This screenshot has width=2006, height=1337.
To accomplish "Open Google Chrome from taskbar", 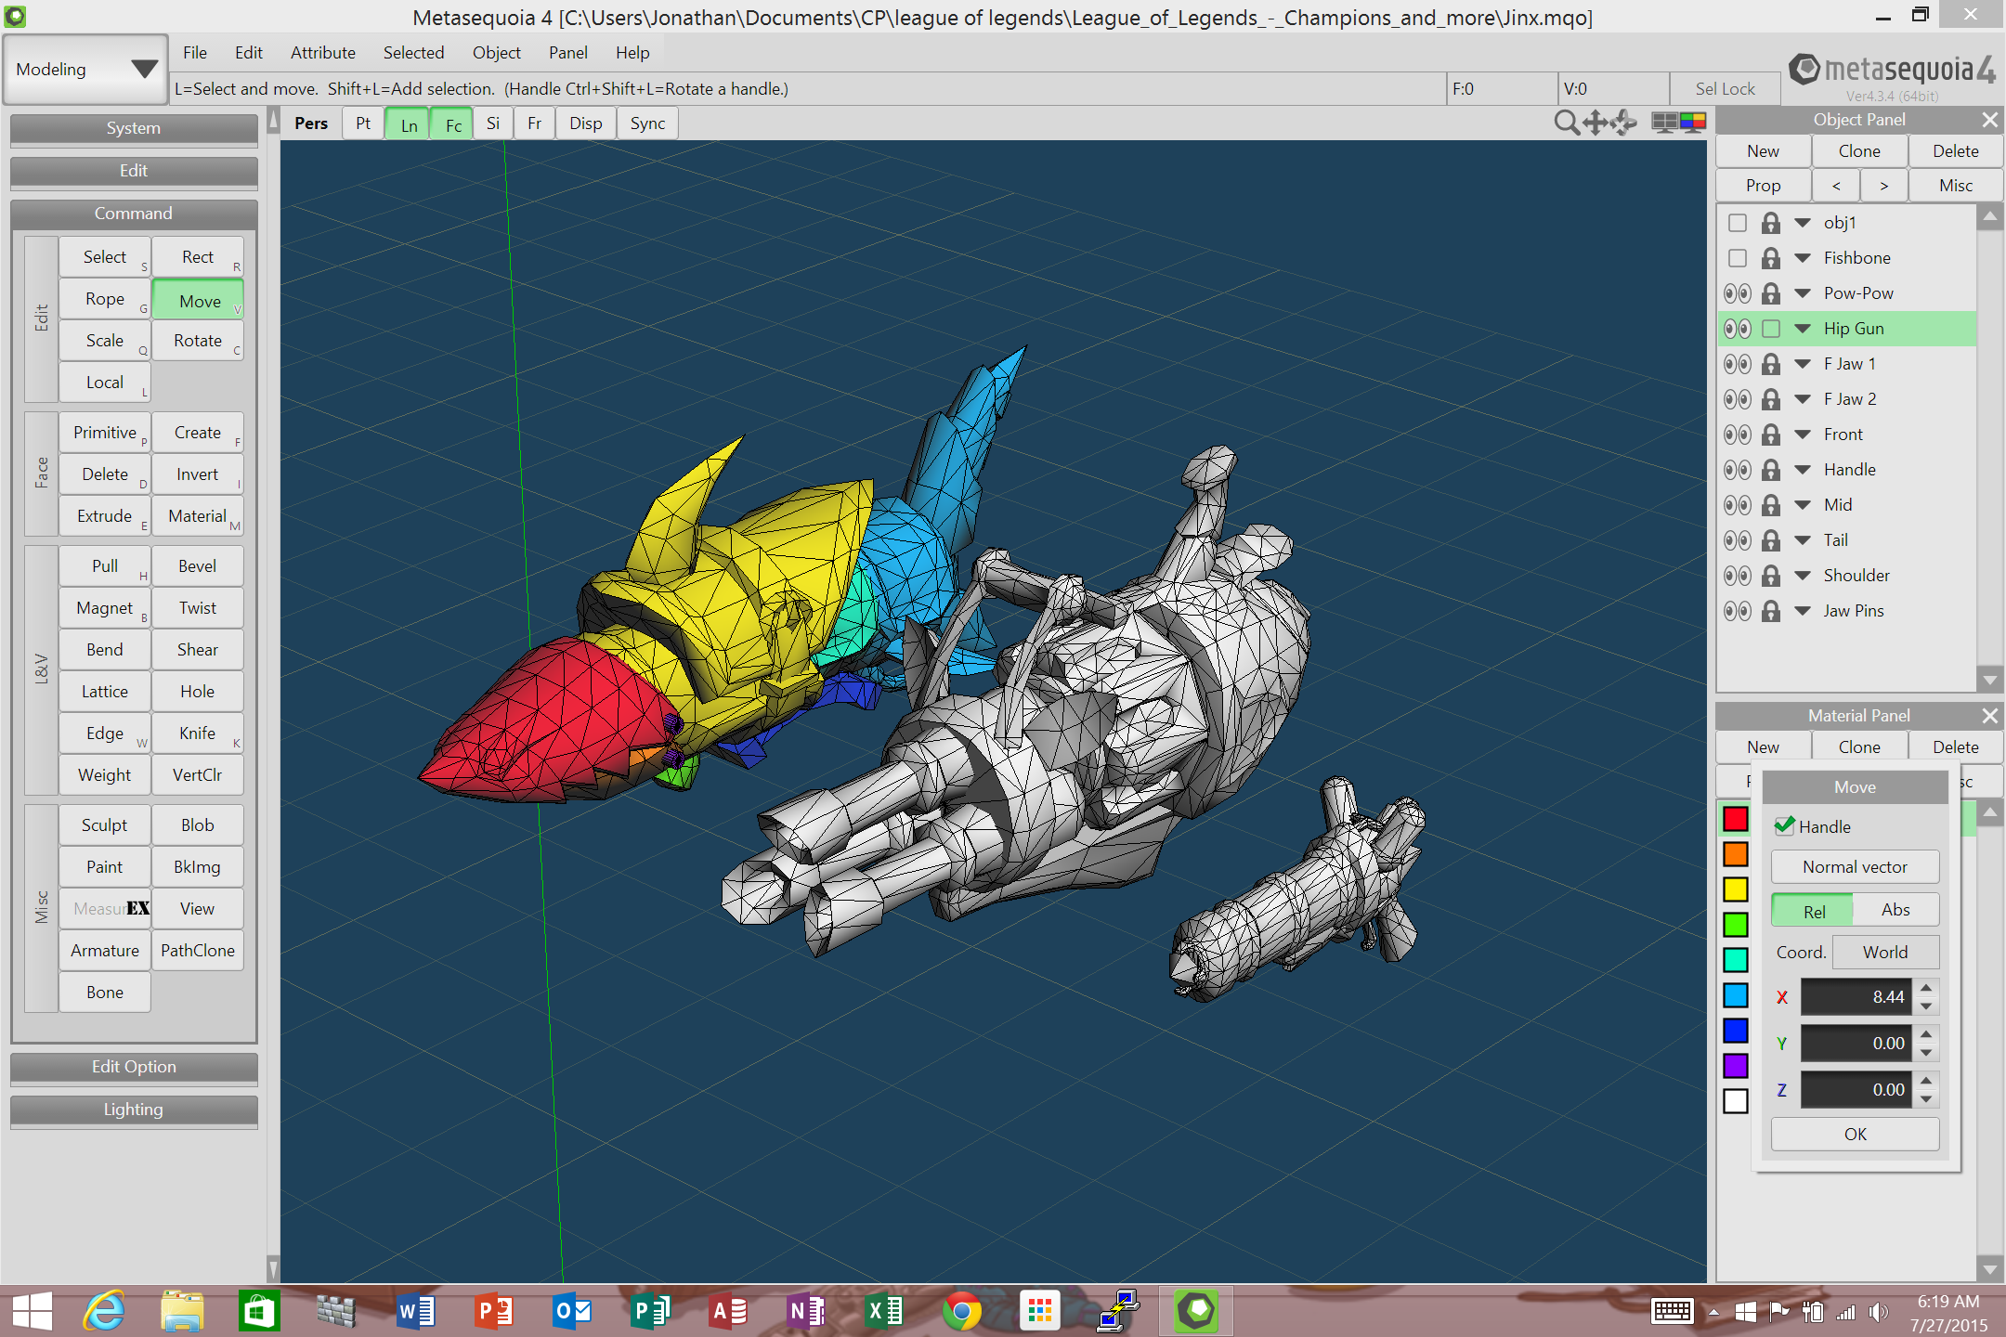I will click(x=961, y=1311).
